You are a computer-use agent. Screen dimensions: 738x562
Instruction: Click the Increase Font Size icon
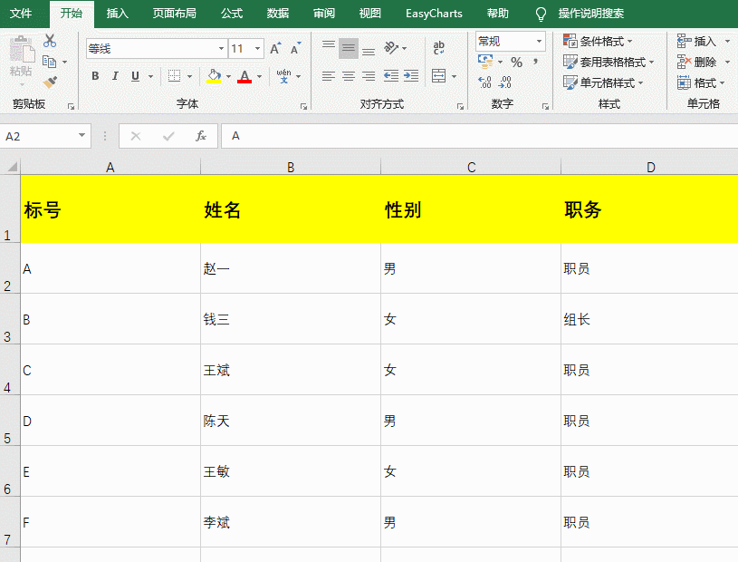pyautogui.click(x=275, y=48)
